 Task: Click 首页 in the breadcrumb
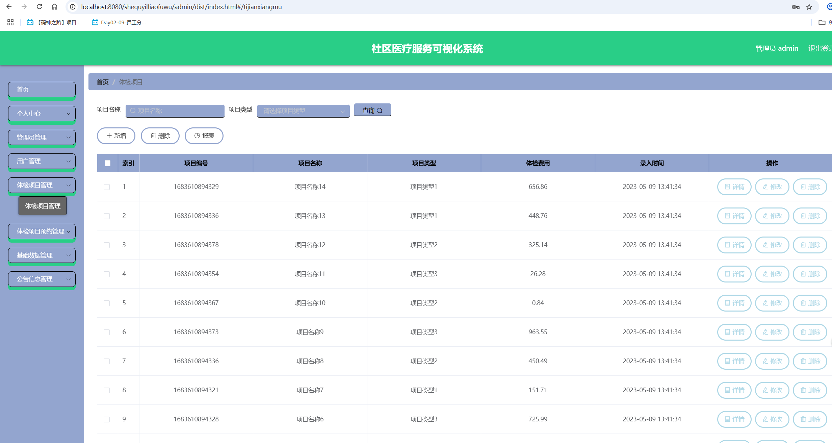(103, 82)
